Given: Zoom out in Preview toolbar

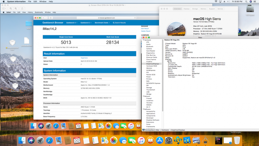Looking at the screenshot, I should click(11, 9).
